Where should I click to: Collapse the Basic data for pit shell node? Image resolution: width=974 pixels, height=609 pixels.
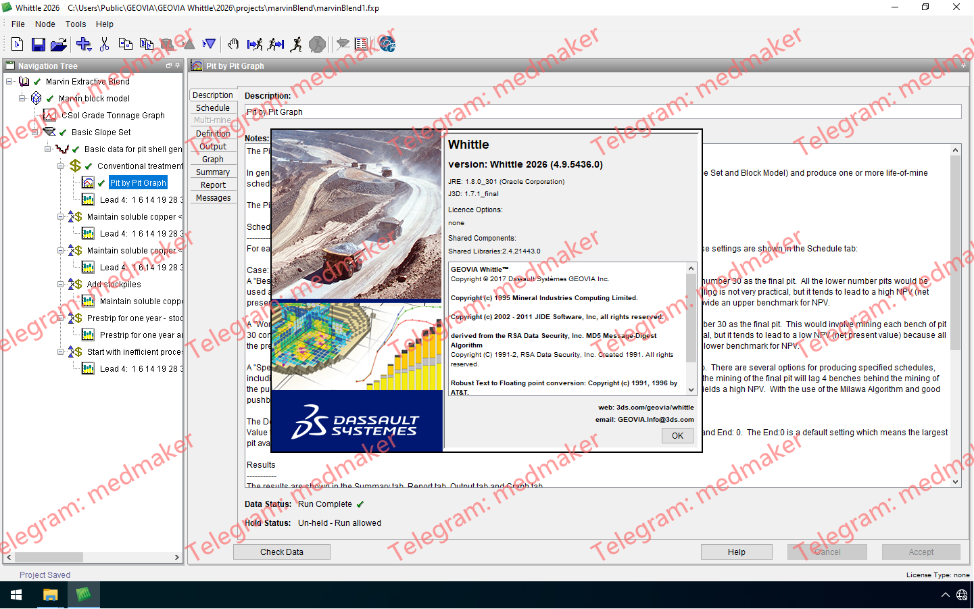click(47, 149)
